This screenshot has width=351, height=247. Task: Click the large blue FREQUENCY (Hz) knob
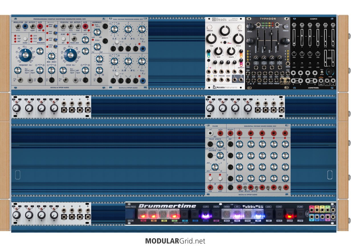[26, 55]
